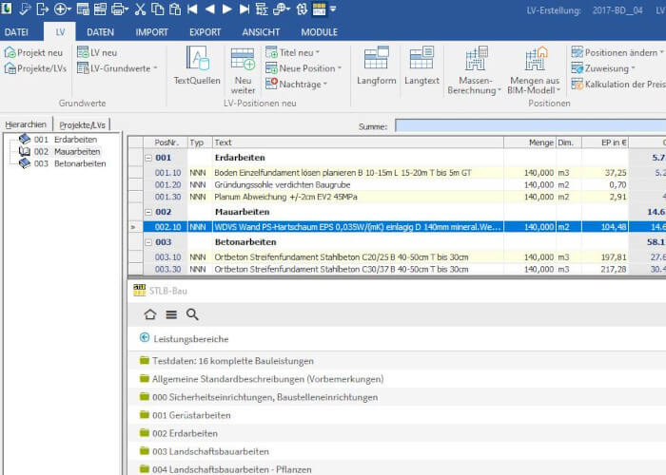Screen dimensions: 666x475
Task: Open Testdaten: 16 komplette Bauleistungen folder
Action: [226, 361]
